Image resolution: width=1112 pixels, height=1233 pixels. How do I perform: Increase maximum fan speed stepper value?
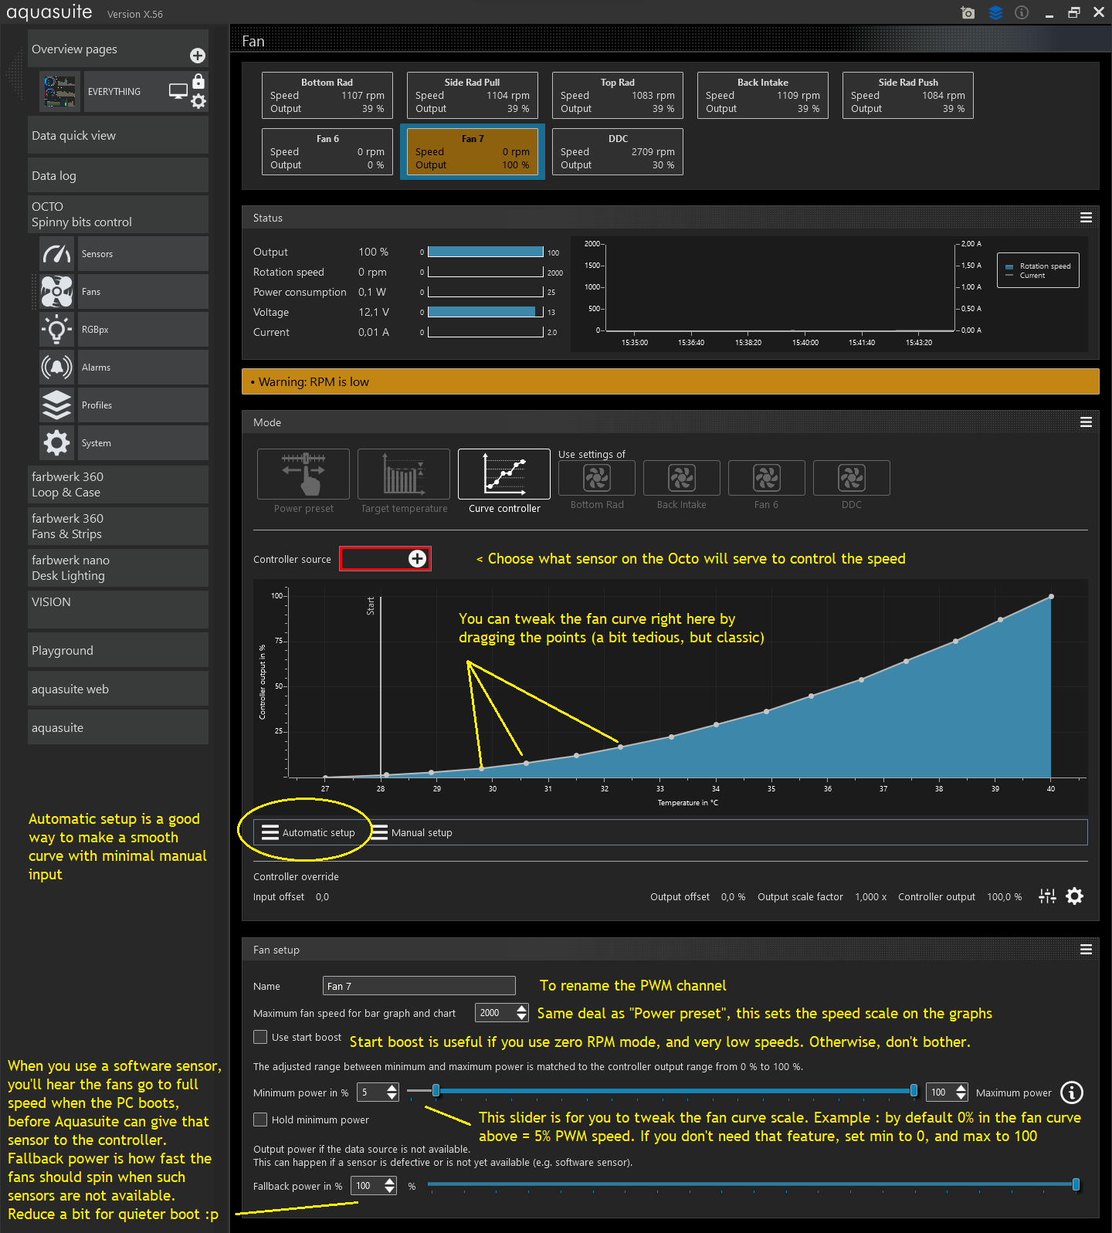click(522, 1008)
